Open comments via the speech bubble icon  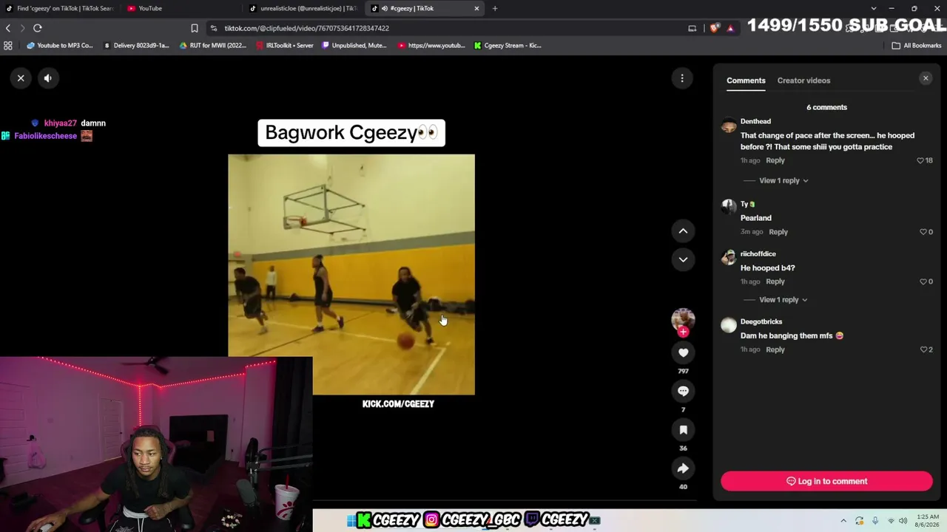coord(683,391)
